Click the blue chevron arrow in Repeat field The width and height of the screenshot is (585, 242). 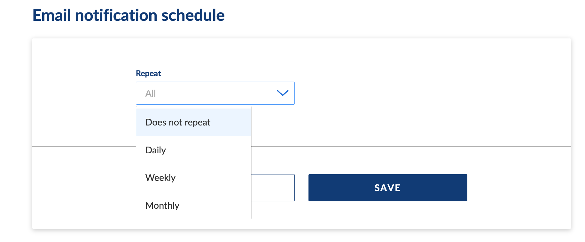[x=283, y=93]
